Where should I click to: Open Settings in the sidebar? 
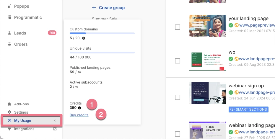pos(21,112)
